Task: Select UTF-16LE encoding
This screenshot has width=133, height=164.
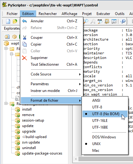Action: click(105, 121)
